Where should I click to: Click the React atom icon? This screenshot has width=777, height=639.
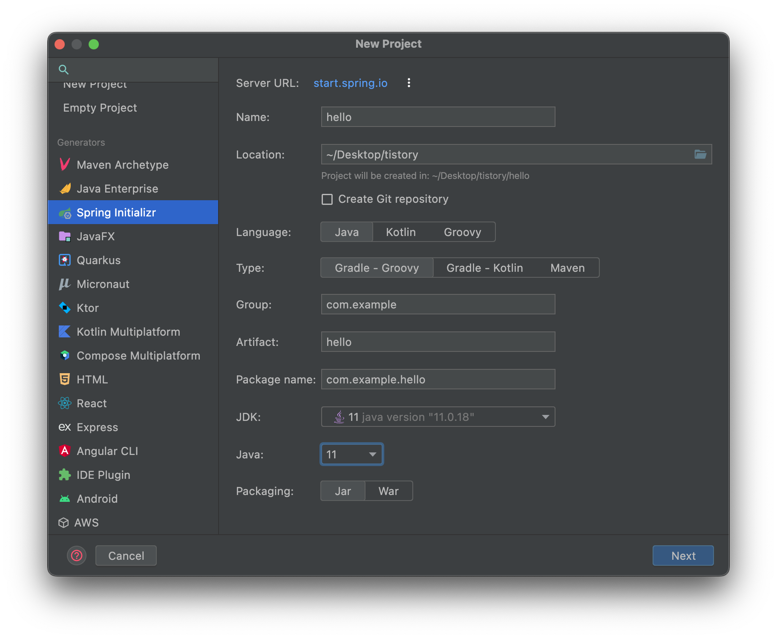tap(65, 403)
